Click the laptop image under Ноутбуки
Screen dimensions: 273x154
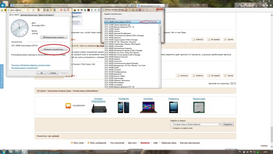point(148,107)
